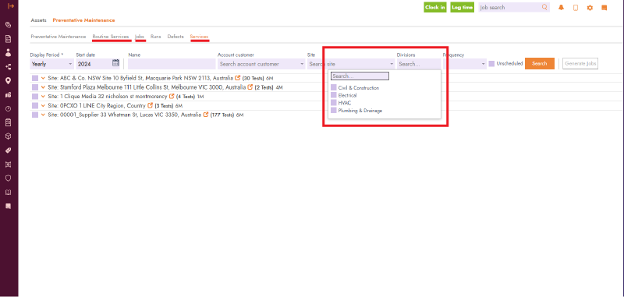Open the Display Period Yearly dropdown
This screenshot has width=624, height=297.
click(x=51, y=64)
